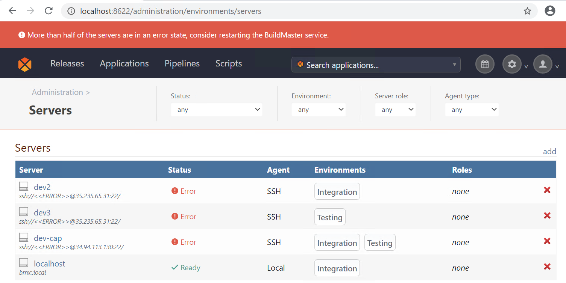The width and height of the screenshot is (566, 283).
Task: Open the user profile icon in navbar
Action: point(543,64)
